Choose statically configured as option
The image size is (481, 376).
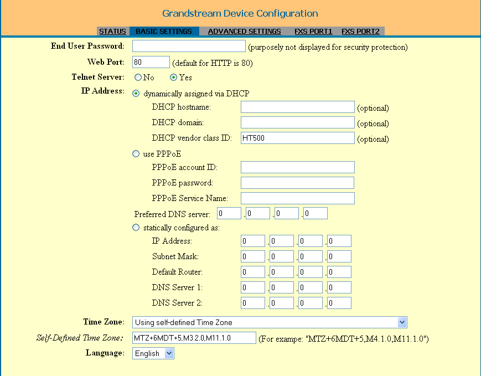[x=136, y=228]
